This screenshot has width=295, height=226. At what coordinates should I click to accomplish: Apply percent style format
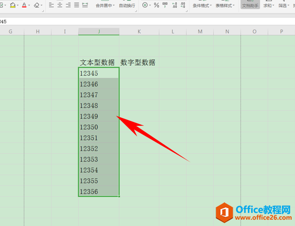(x=156, y=5)
